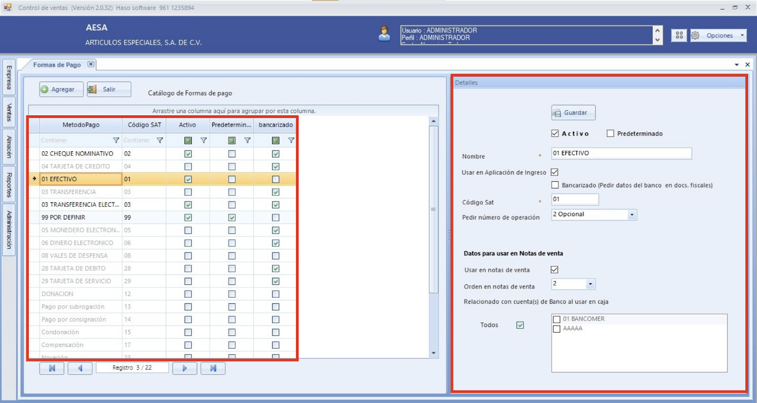
Task: Click the Guardar save button
Action: (x=573, y=113)
